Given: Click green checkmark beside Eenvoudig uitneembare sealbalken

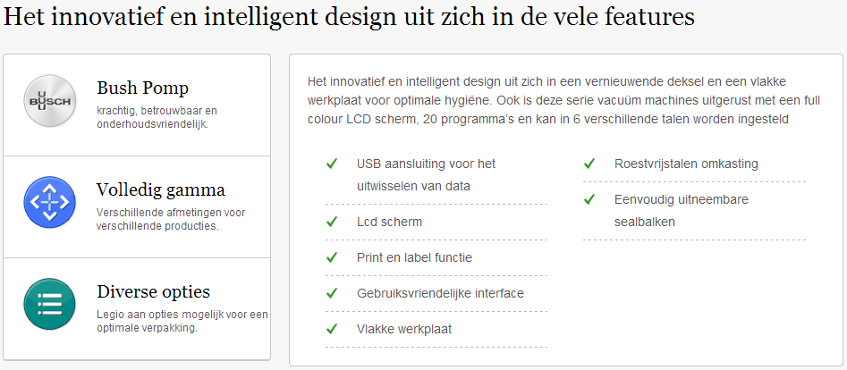Looking at the screenshot, I should 590,199.
